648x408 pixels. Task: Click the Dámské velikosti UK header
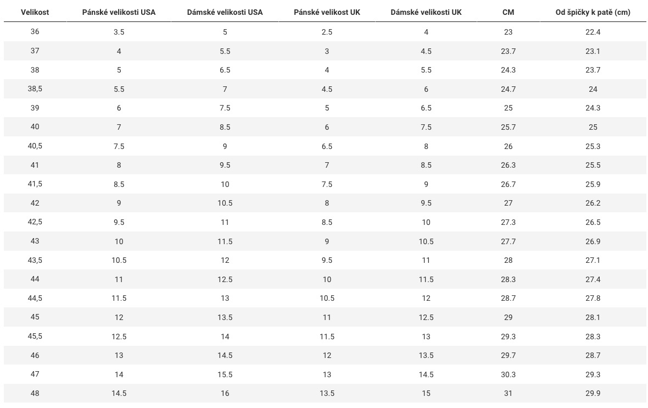click(426, 12)
